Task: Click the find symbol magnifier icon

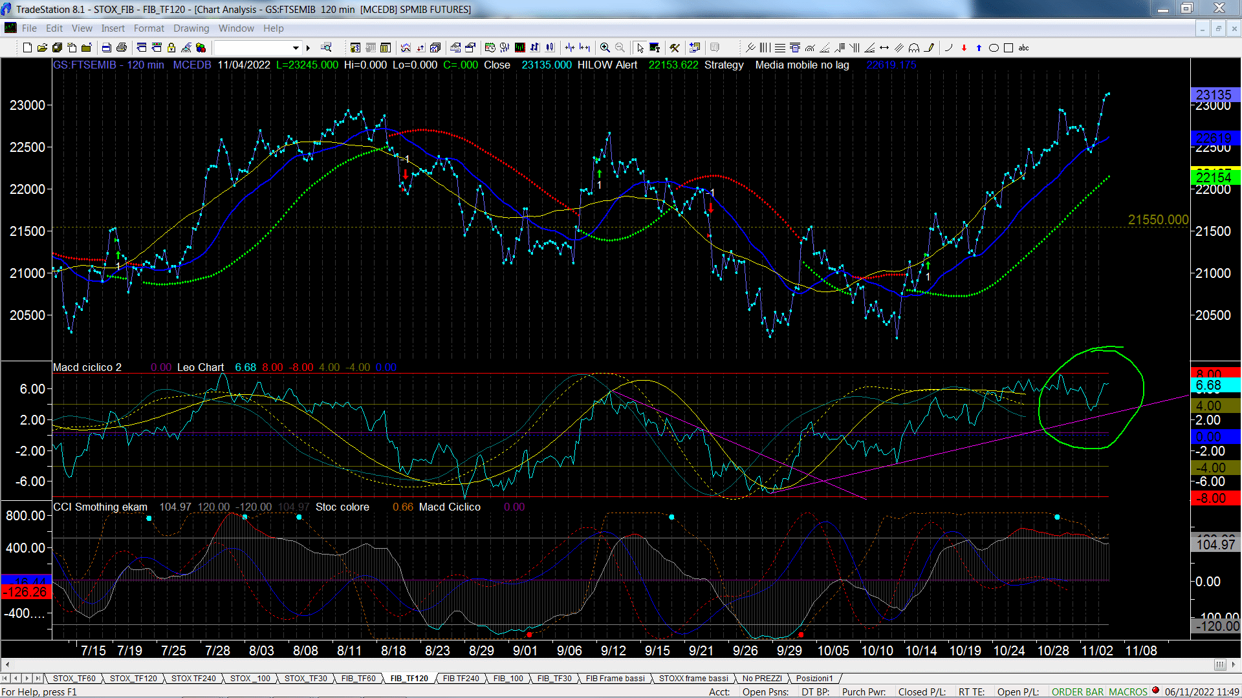Action: (326, 48)
